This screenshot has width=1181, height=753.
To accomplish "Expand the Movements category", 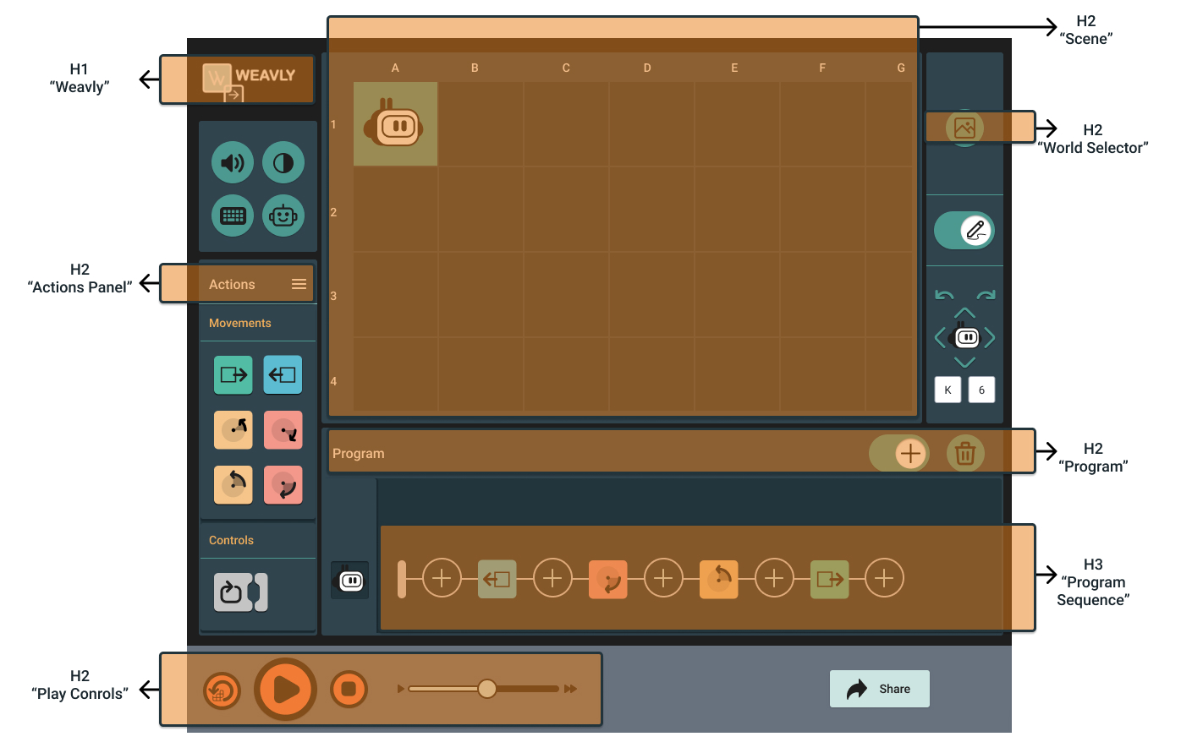I will coord(240,323).
